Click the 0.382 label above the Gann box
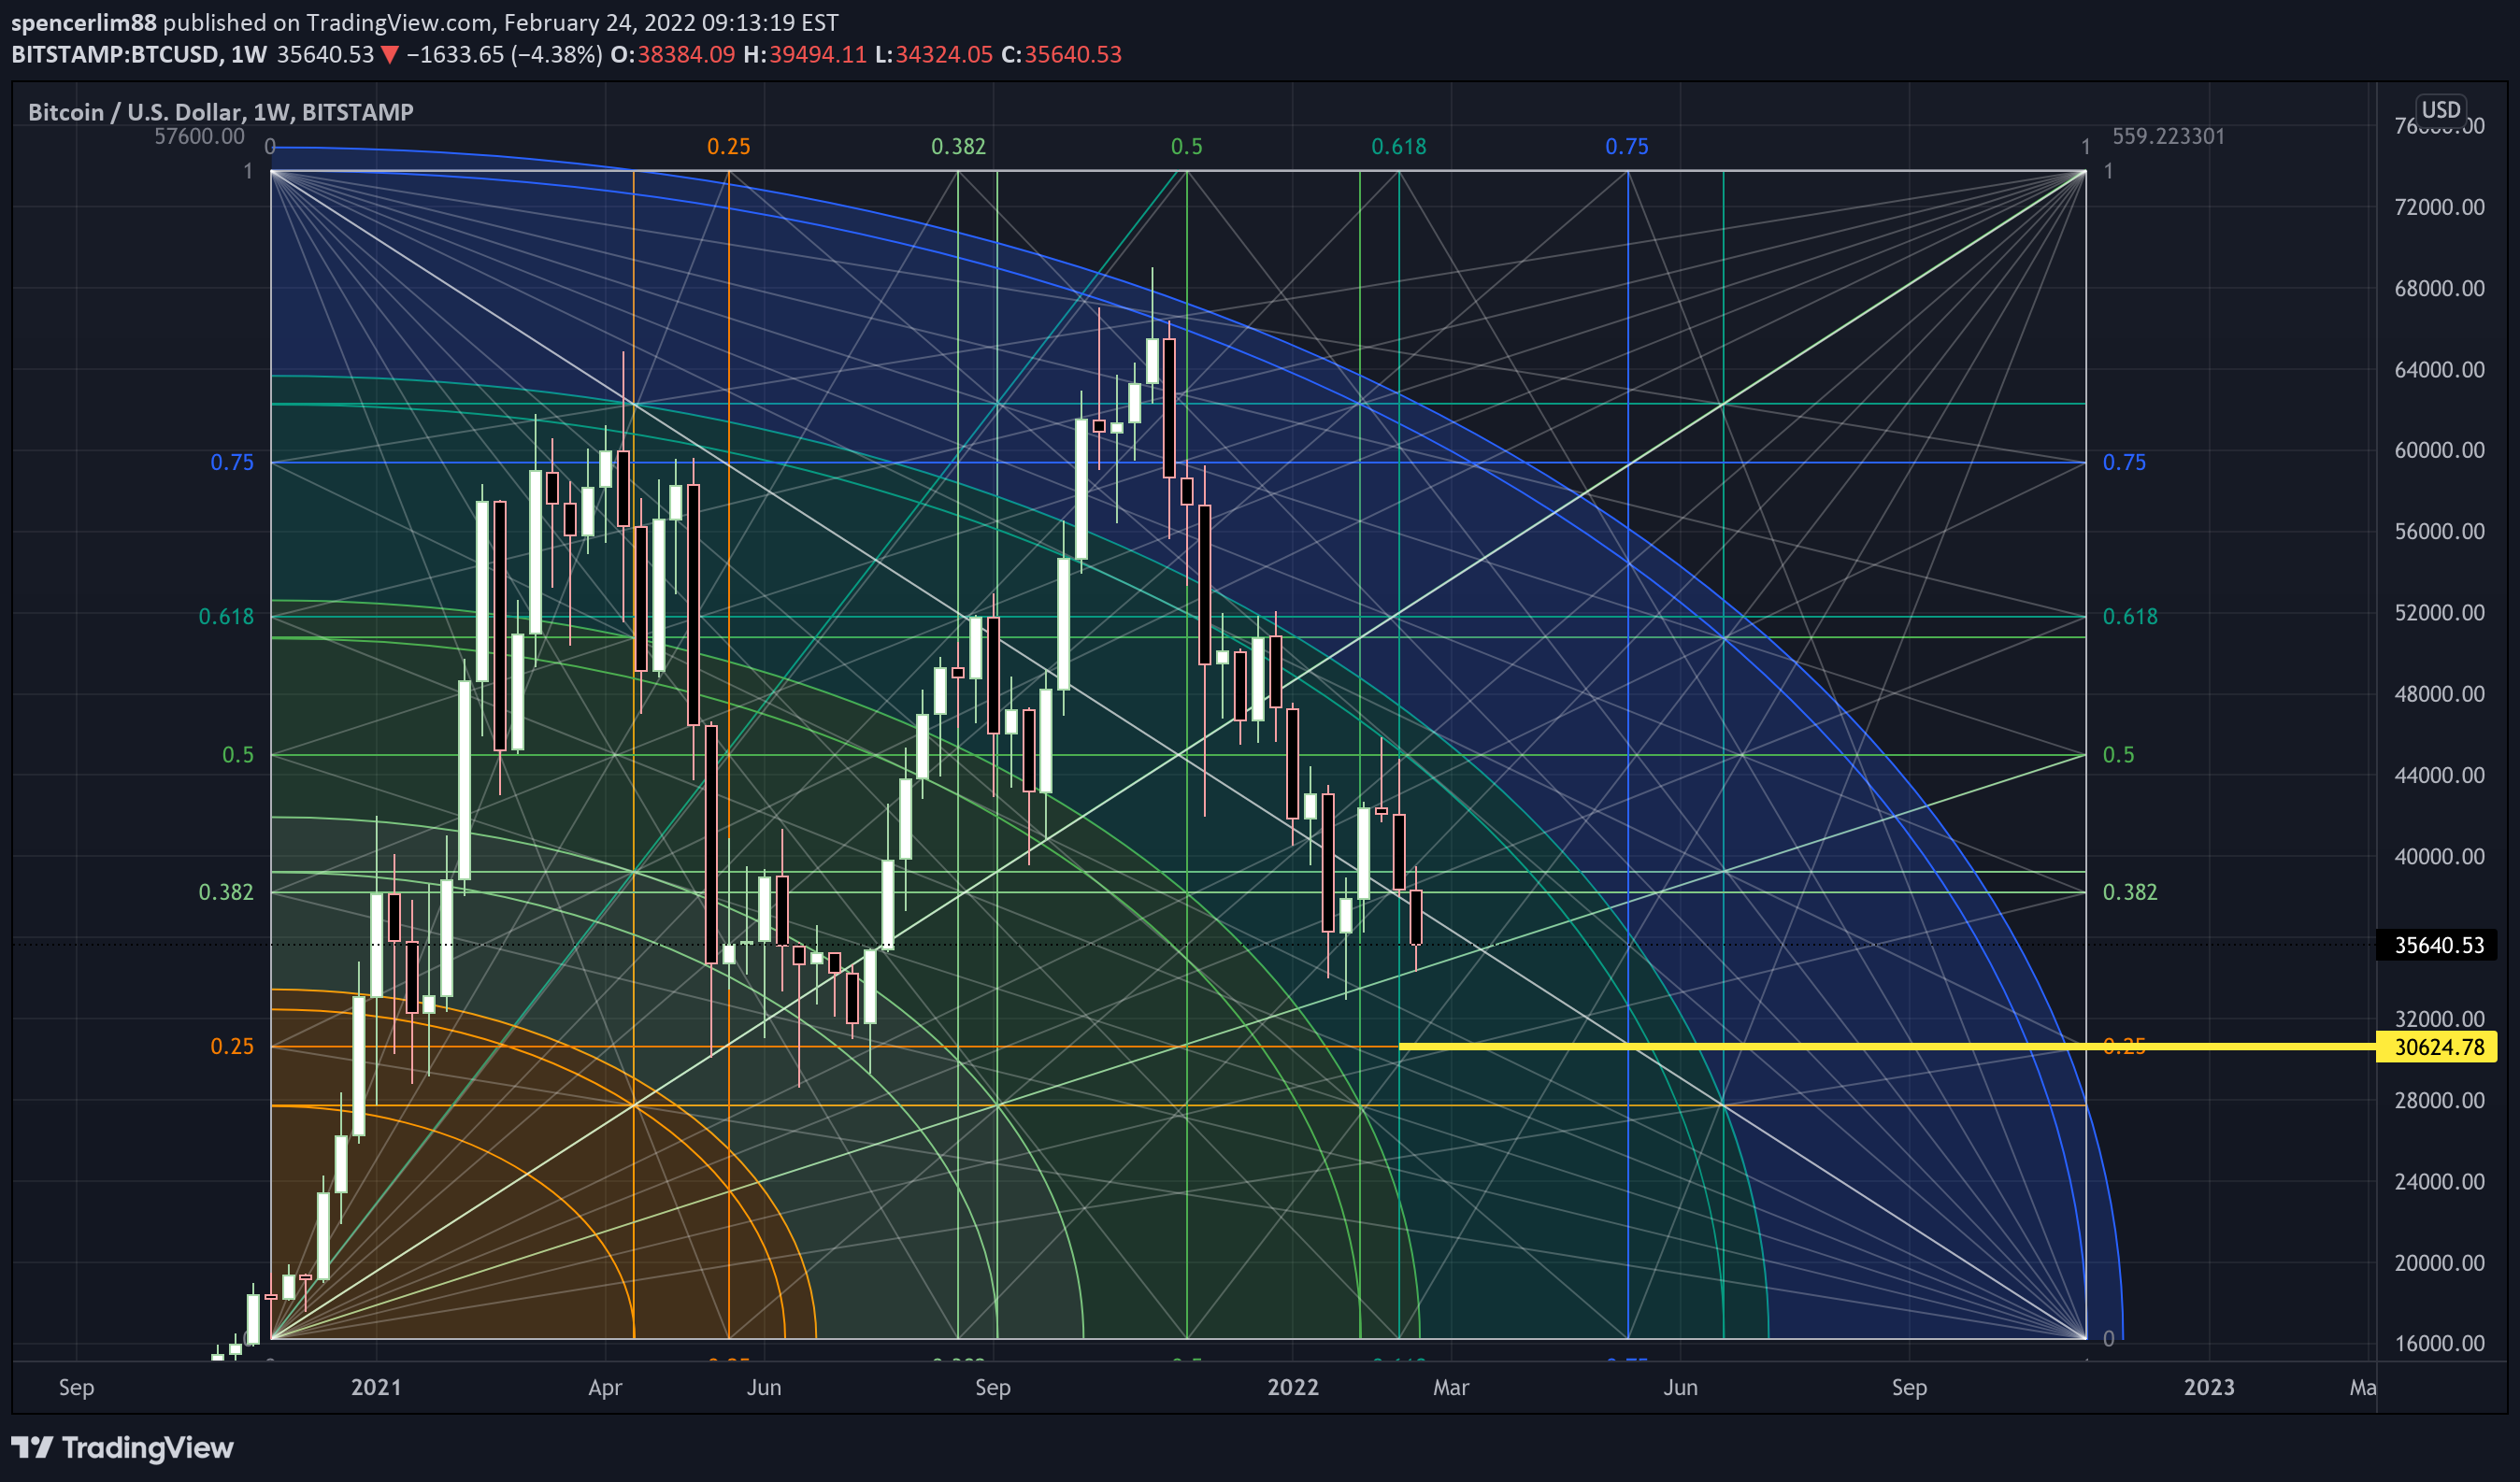This screenshot has width=2520, height=1482. (958, 147)
